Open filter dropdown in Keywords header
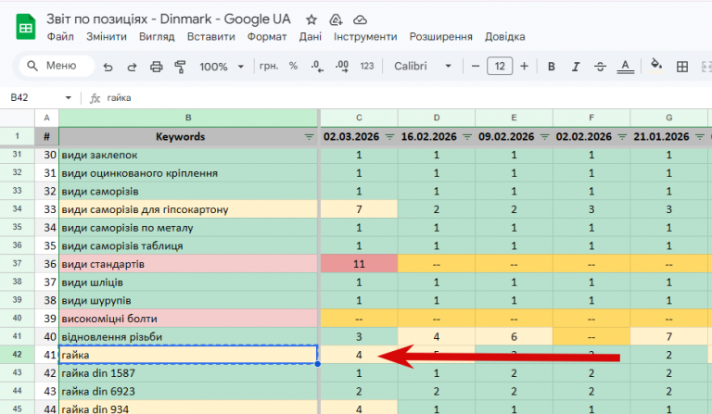The height and width of the screenshot is (414, 712). [310, 136]
